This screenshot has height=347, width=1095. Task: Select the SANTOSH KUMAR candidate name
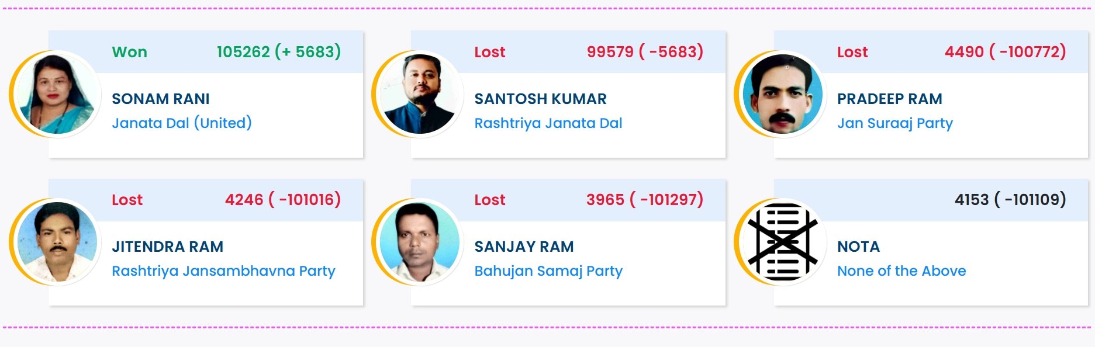click(x=540, y=99)
